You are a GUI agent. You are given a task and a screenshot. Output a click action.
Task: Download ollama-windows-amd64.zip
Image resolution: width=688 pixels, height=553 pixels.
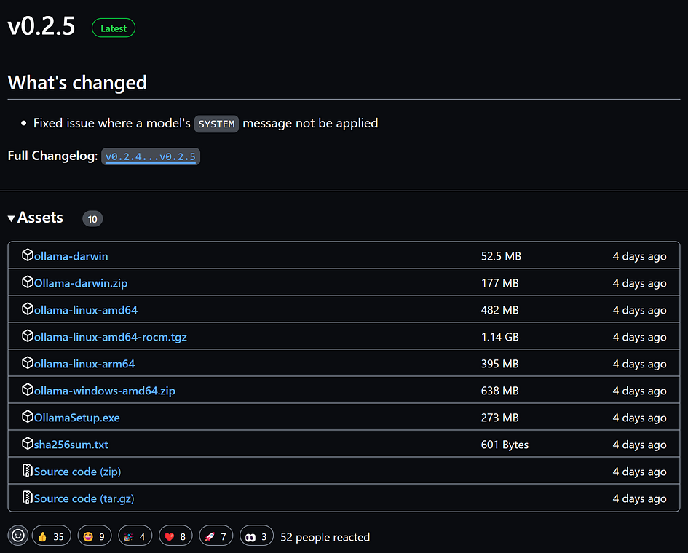105,391
